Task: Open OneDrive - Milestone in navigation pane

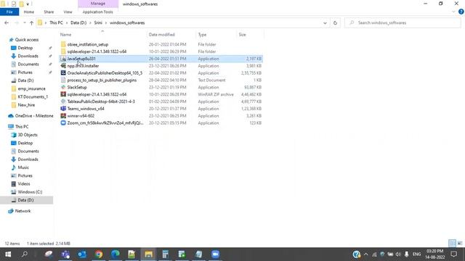Action: coord(34,116)
